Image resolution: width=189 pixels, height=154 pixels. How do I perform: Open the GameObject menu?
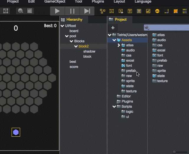55,1
